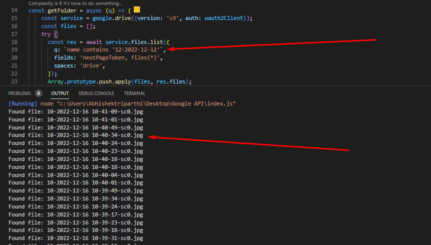Click Array.prototype.push.apply on line 23
Image resolution: width=431 pixels, height=245 pixels.
[89, 82]
